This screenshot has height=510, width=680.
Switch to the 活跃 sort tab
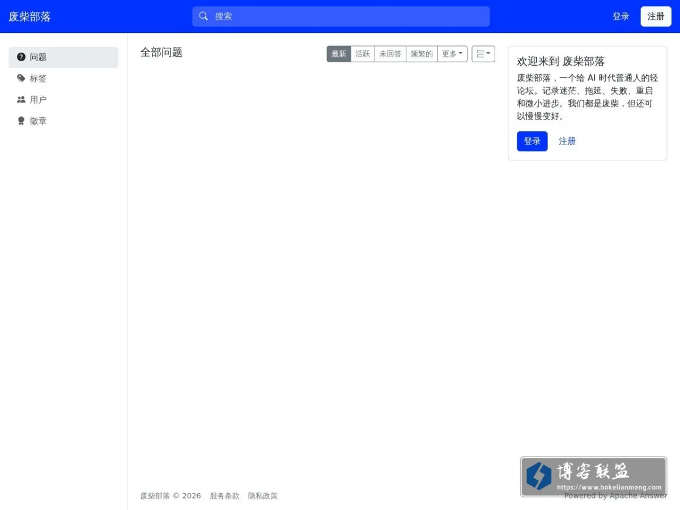pyautogui.click(x=363, y=54)
